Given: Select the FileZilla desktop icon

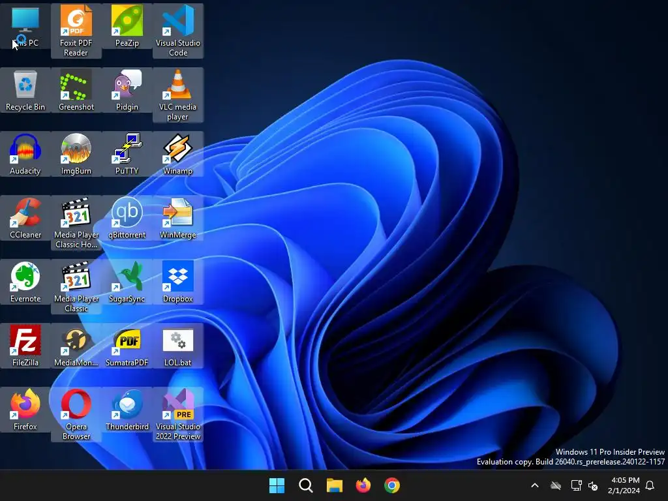Looking at the screenshot, I should point(25,346).
